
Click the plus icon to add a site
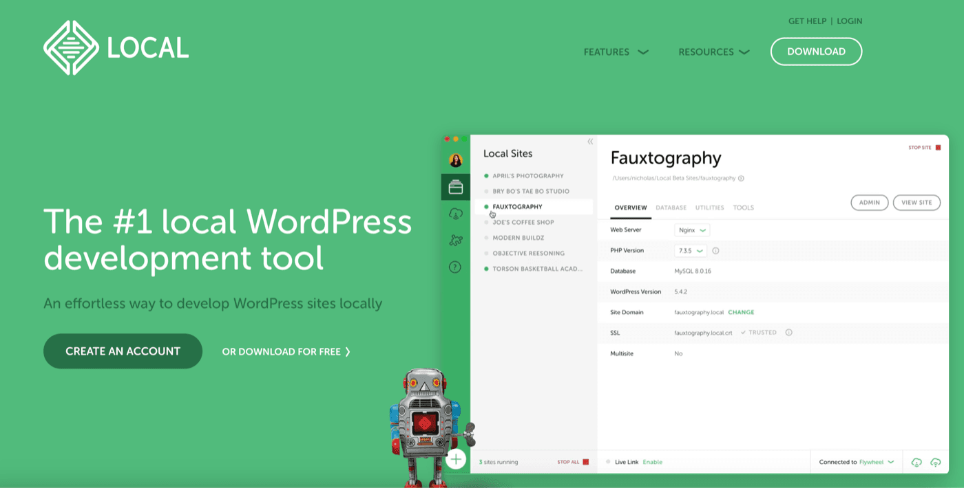(456, 459)
